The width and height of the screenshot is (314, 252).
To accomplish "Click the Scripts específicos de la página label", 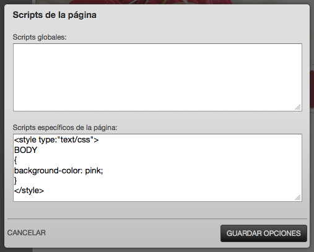I will (65, 128).
